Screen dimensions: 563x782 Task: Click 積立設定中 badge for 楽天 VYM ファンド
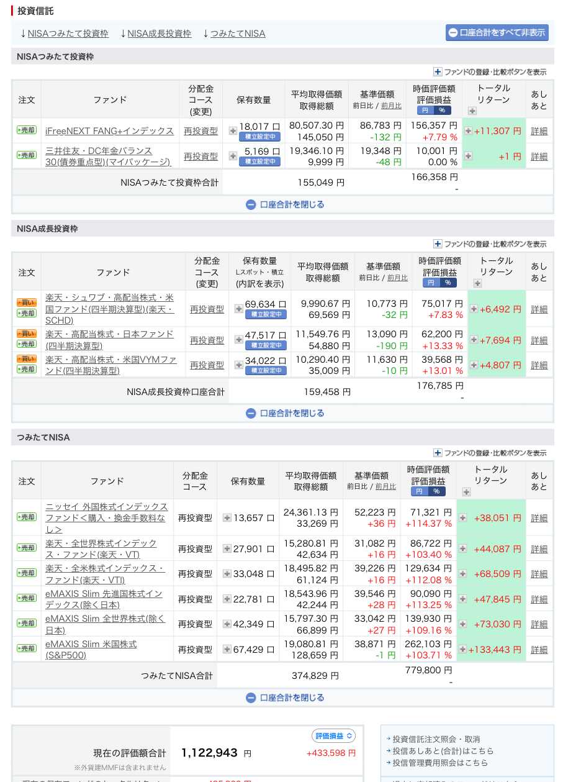coord(266,370)
